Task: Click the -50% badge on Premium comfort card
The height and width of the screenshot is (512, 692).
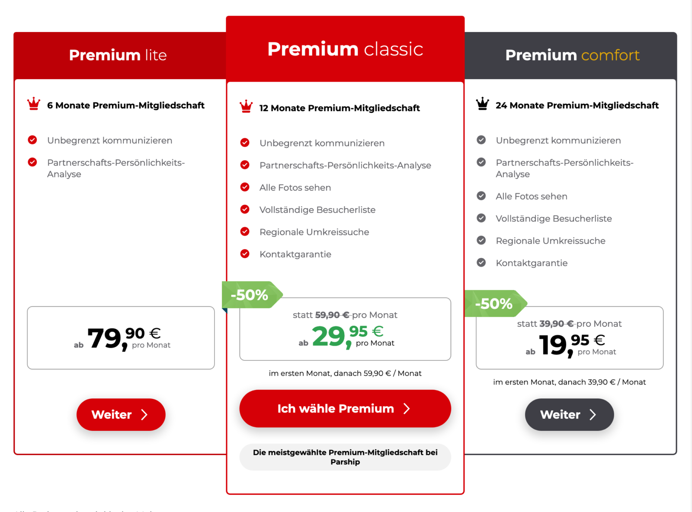Action: (x=493, y=304)
